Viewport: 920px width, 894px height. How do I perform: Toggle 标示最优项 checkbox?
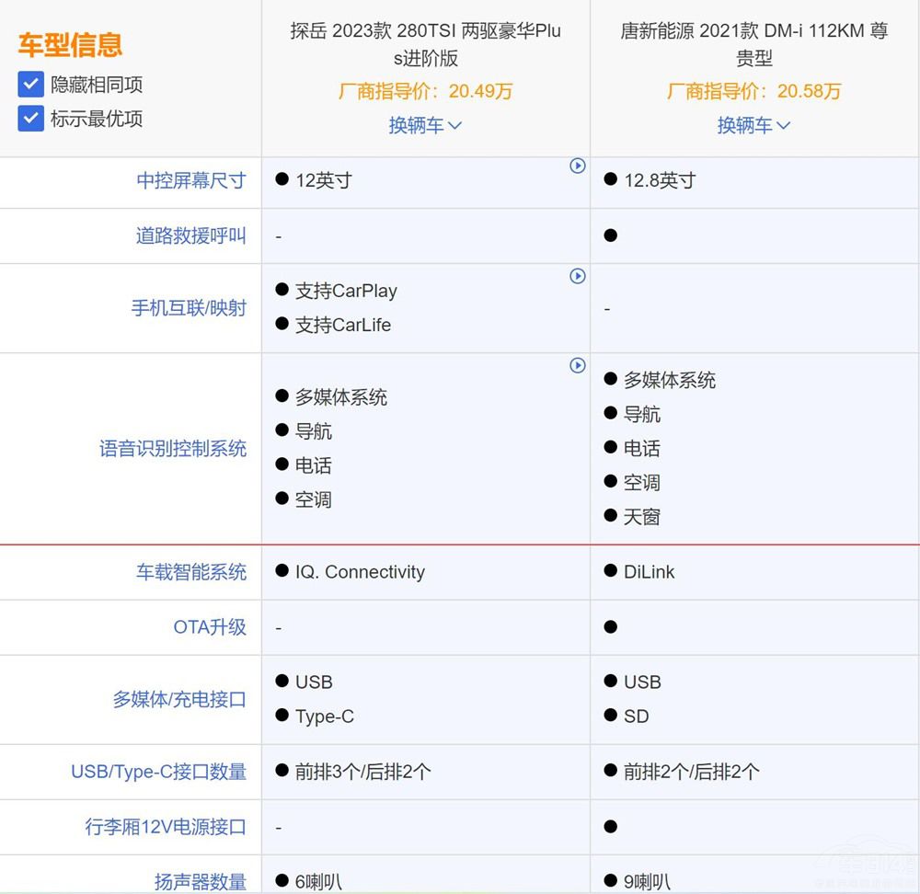point(31,119)
